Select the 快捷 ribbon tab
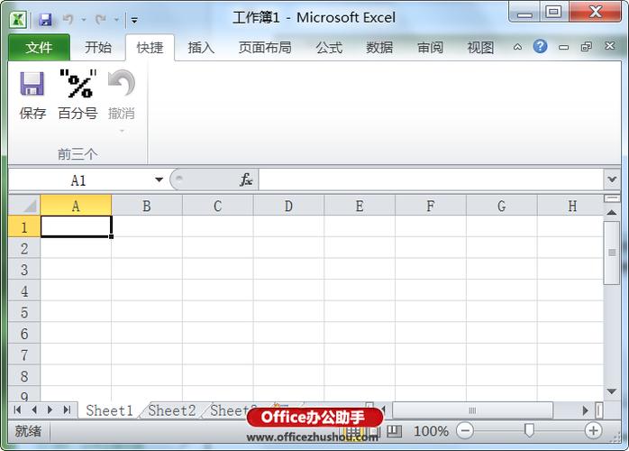Viewport: 629px width, 451px height. 150,48
